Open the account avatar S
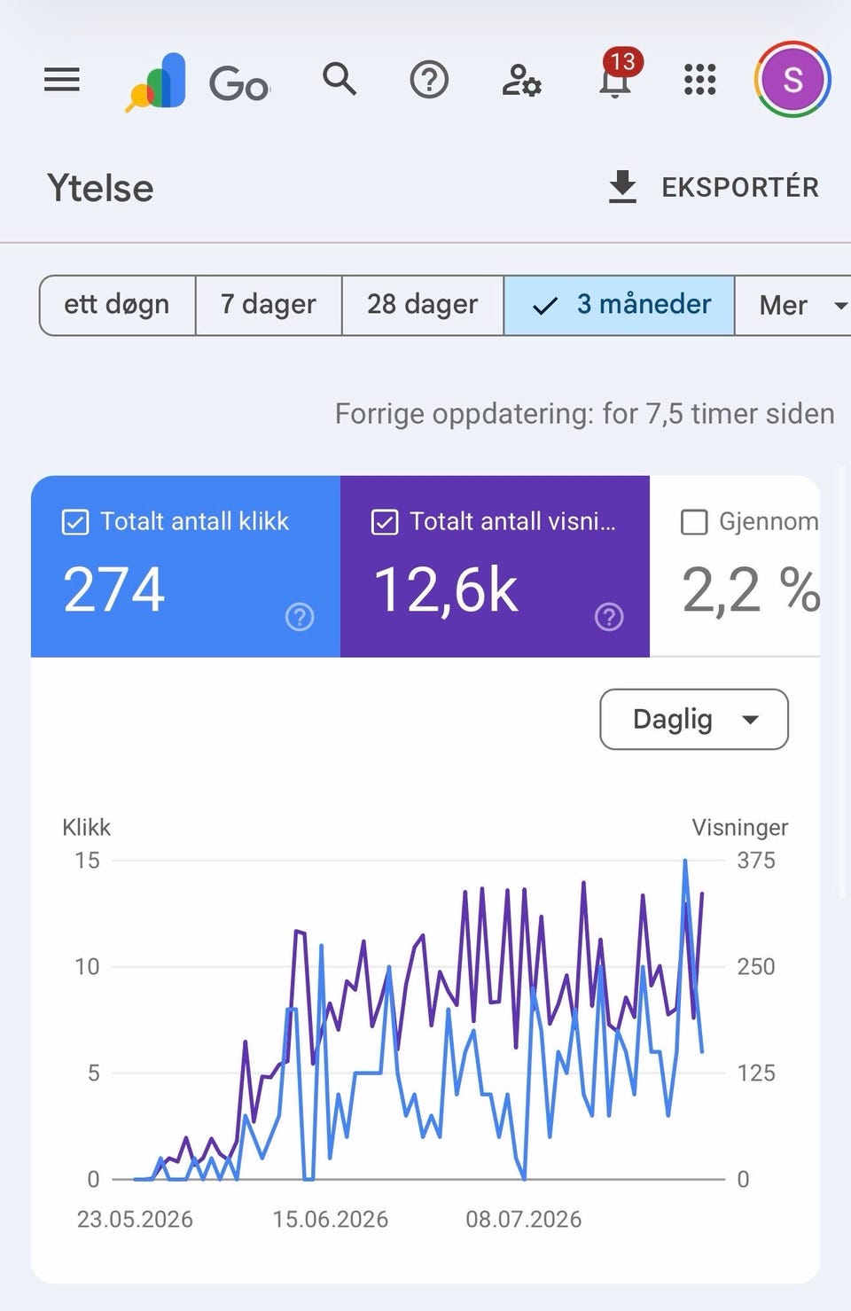This screenshot has height=1311, width=851. pyautogui.click(x=792, y=80)
